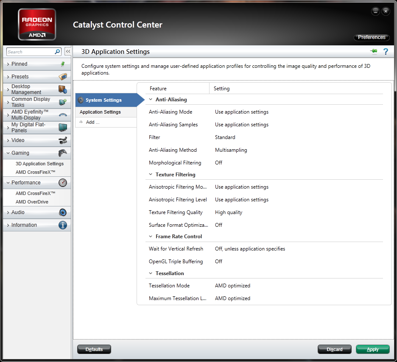
Task: Click the green pin icon next to Pinned
Action: click(x=63, y=64)
